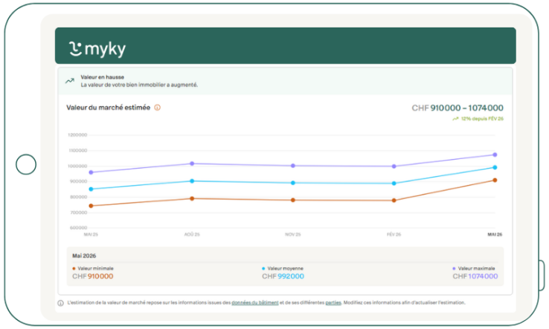Click the green trend arrow next to 12%
Image resolution: width=549 pixels, height=329 pixels.
[455, 119]
